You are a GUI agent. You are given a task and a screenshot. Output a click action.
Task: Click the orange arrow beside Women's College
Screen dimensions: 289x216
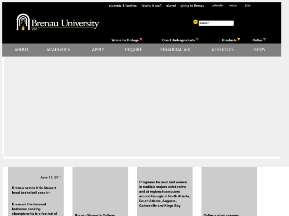[141, 39]
